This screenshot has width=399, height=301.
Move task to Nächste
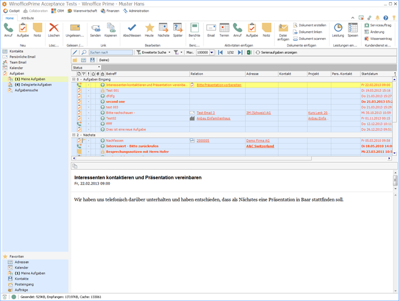point(163,30)
